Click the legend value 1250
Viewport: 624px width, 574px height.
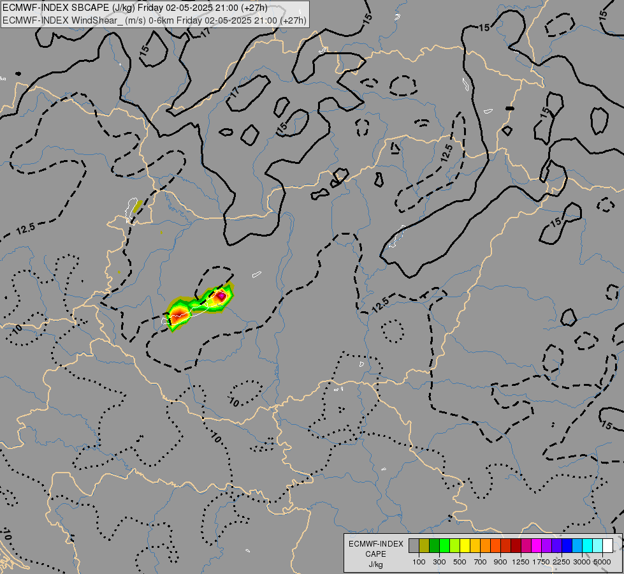[521, 562]
